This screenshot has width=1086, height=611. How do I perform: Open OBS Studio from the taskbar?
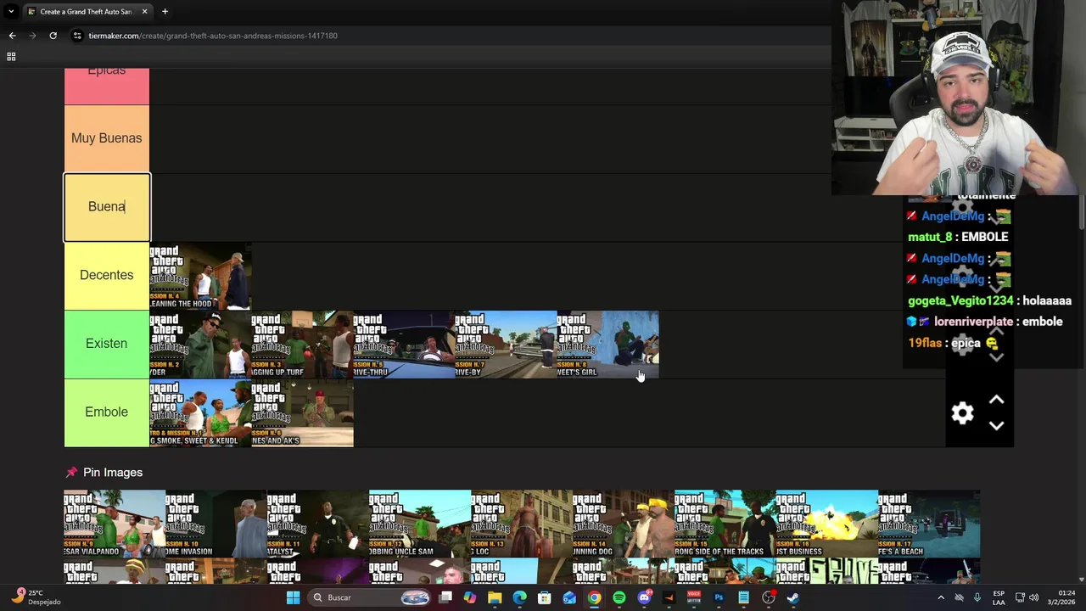point(768,597)
